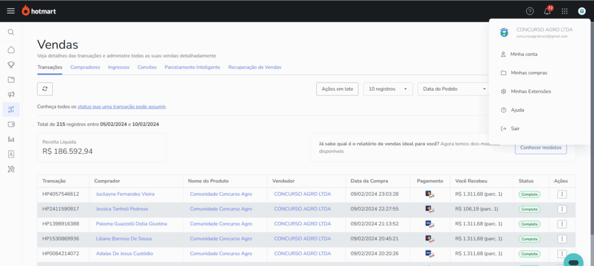Click transaction ID HP4057546612
This screenshot has height=266, width=594.
60,194
